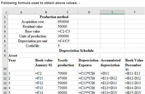Viewport: 145px width, 94px height.
Task: Select column B header
Action: coord(46,12)
